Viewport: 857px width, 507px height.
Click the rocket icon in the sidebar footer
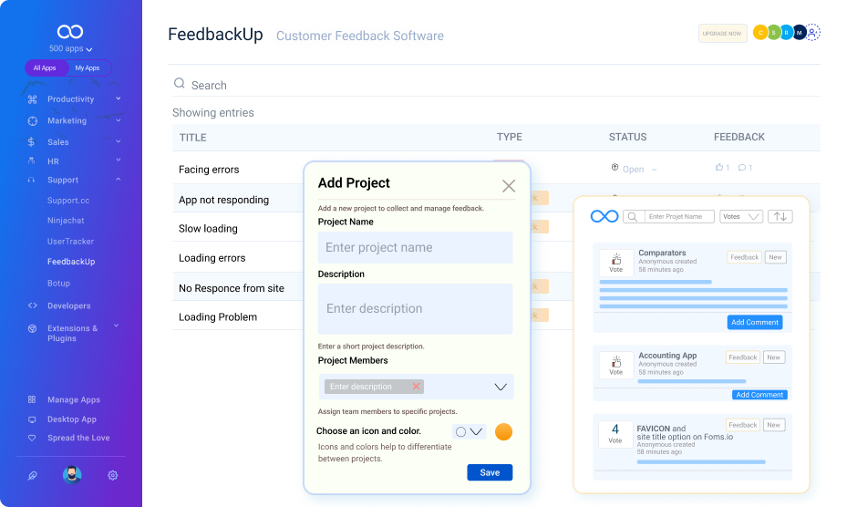tap(32, 475)
